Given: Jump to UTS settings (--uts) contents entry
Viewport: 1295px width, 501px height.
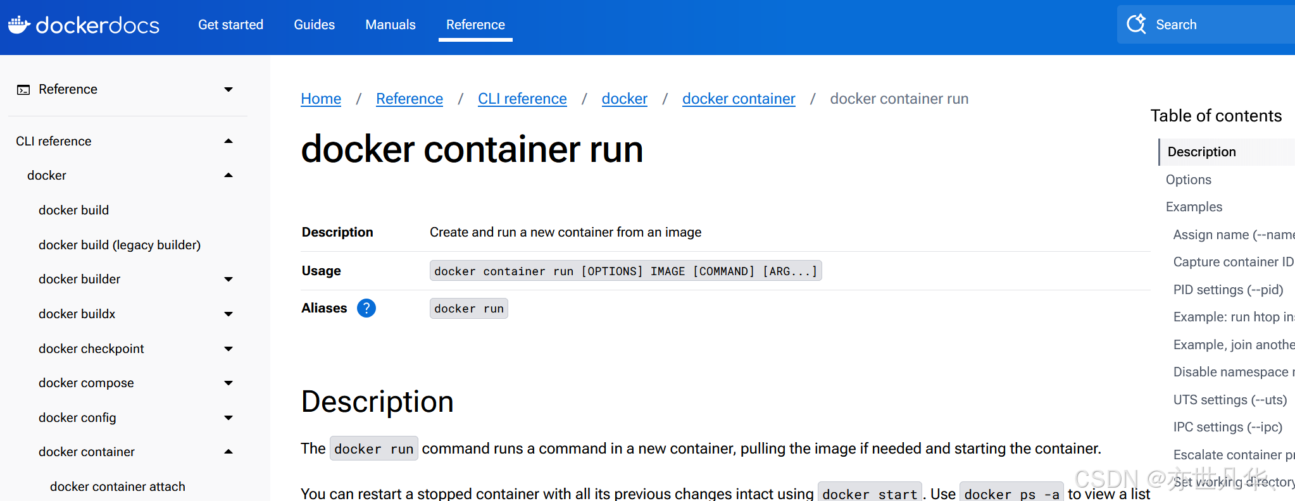Looking at the screenshot, I should coord(1230,400).
